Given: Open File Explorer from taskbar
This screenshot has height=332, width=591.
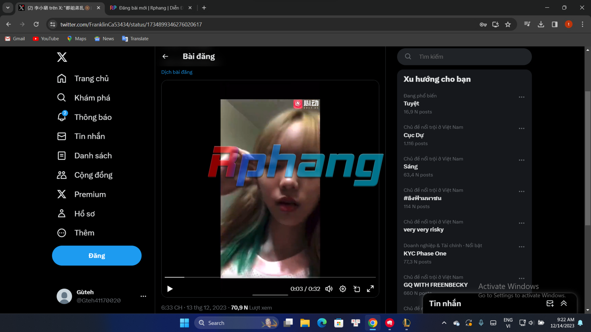Looking at the screenshot, I should click(x=305, y=323).
